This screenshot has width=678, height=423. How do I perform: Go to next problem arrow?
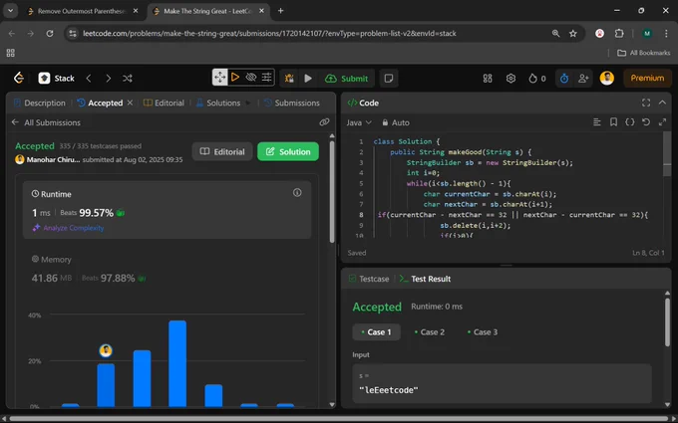click(108, 78)
